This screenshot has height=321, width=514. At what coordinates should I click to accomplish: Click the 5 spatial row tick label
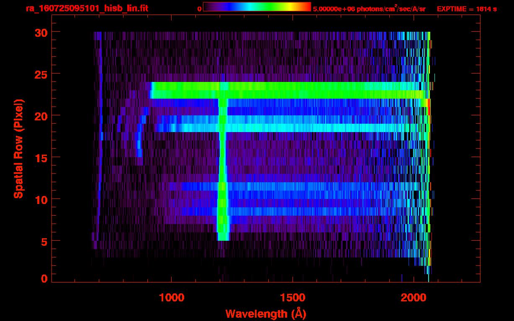(x=44, y=241)
